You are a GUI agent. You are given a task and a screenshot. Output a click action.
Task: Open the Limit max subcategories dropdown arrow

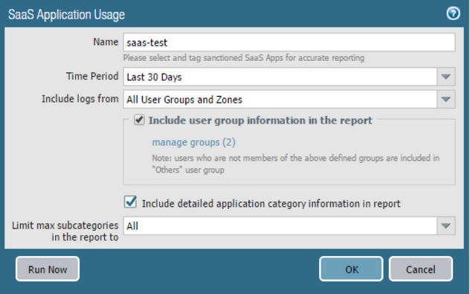click(445, 226)
